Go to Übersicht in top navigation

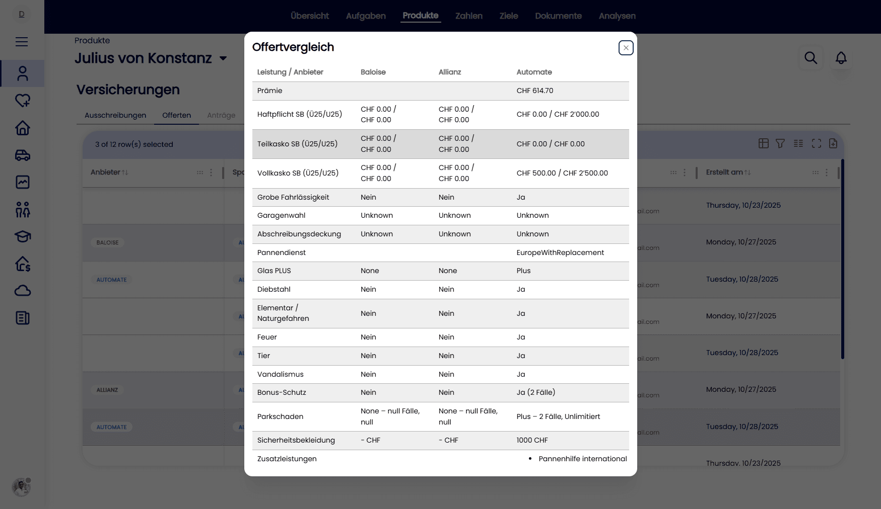click(x=310, y=16)
